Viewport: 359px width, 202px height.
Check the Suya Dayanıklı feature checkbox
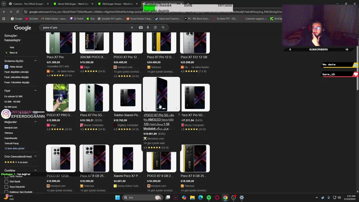(x=6, y=187)
